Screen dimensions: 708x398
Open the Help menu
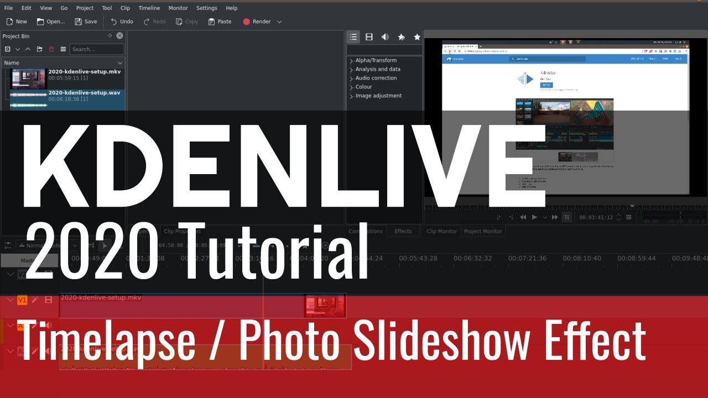pyautogui.click(x=232, y=8)
